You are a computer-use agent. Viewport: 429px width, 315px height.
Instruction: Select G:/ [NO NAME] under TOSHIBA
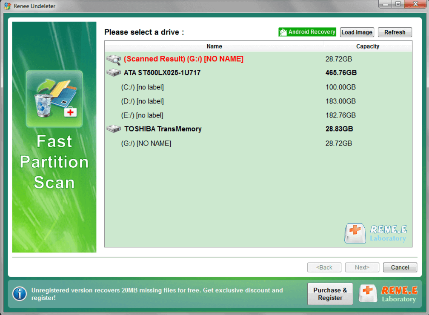(x=146, y=143)
